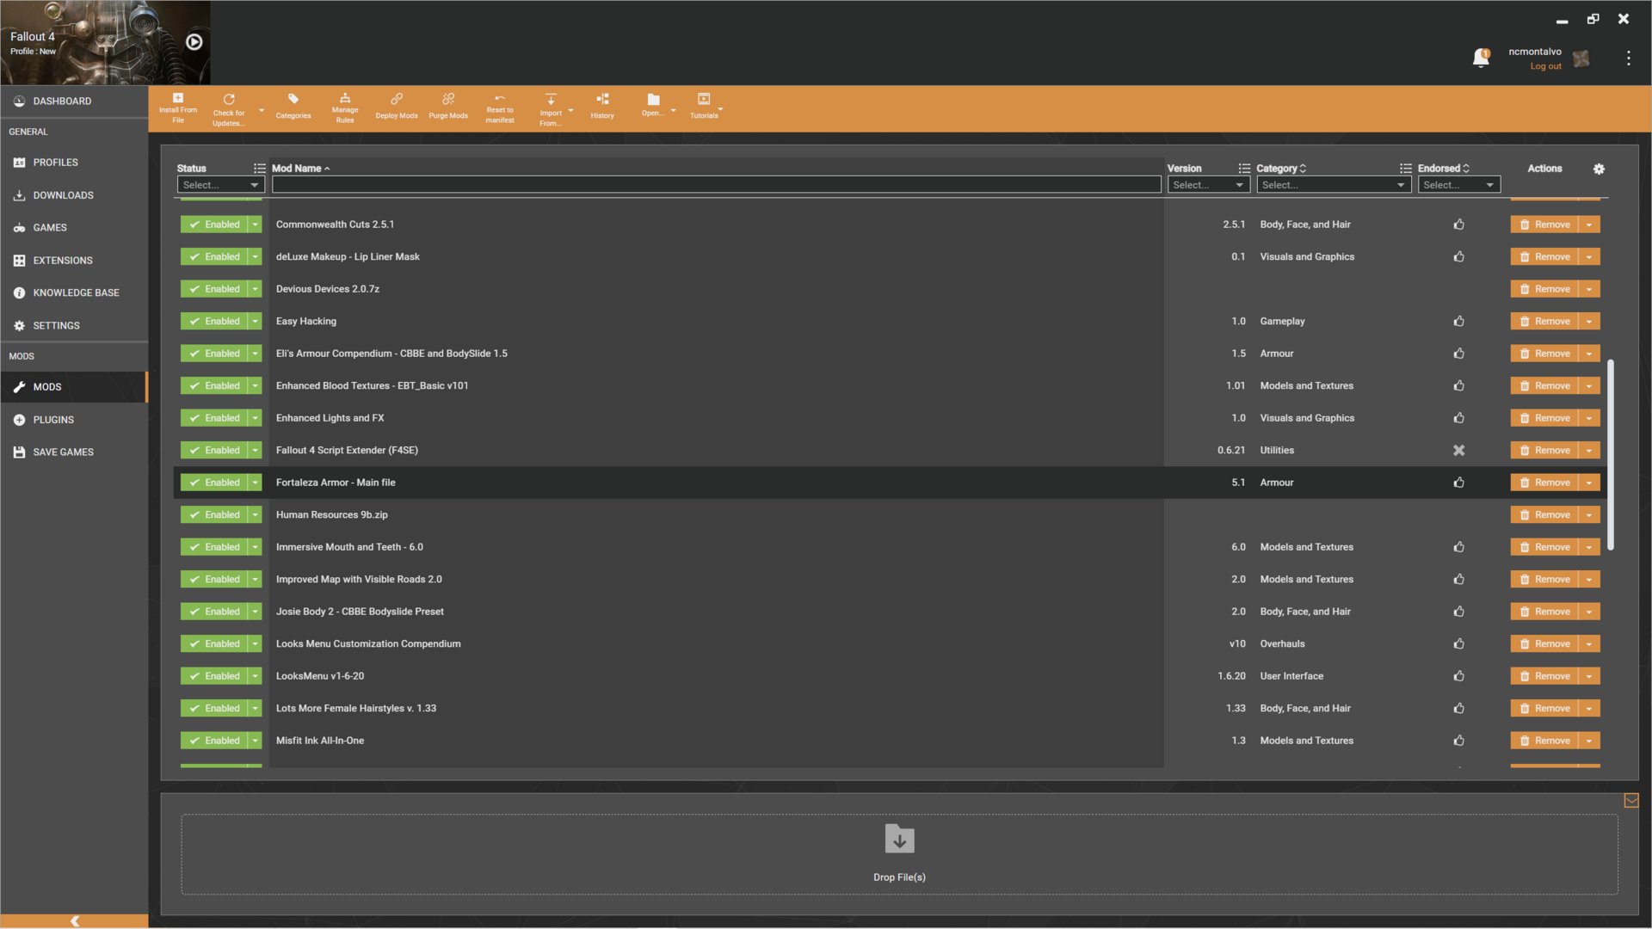
Task: Endorse Fortaleza Armor thumbs-up
Action: pyautogui.click(x=1458, y=483)
